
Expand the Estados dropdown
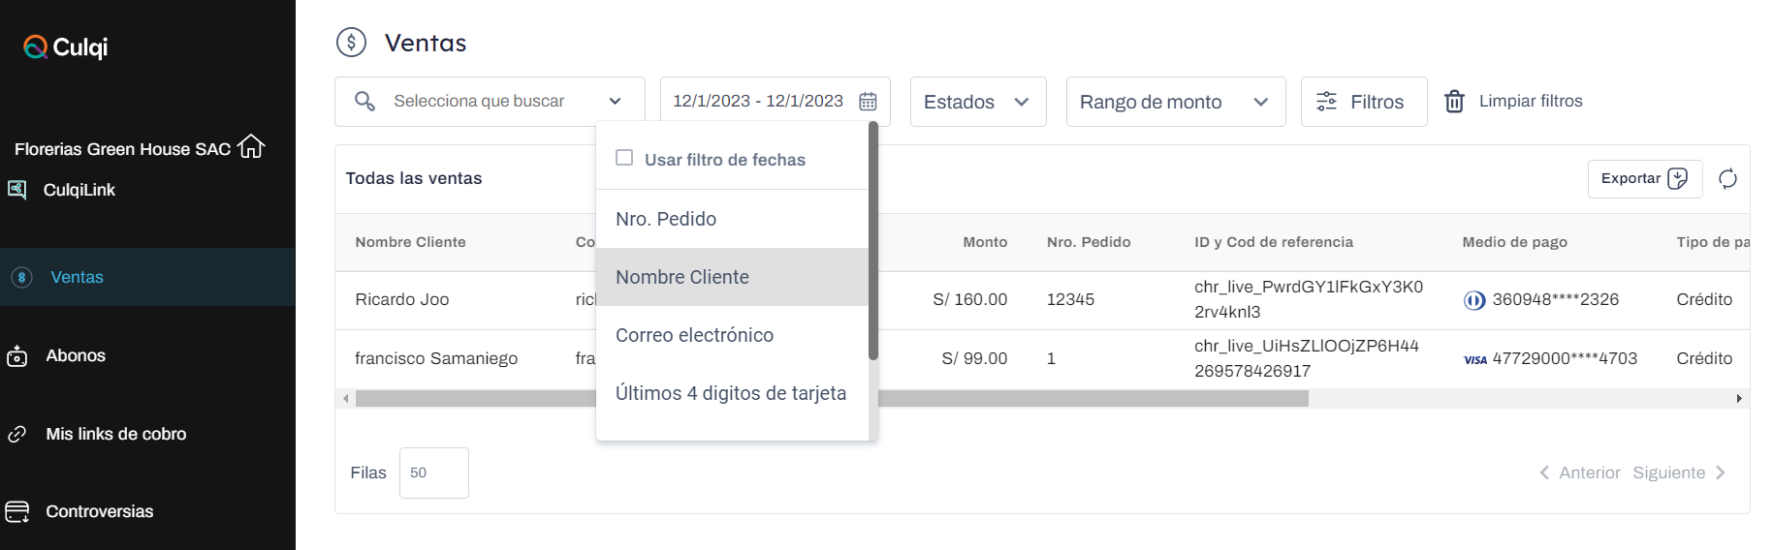point(977,102)
